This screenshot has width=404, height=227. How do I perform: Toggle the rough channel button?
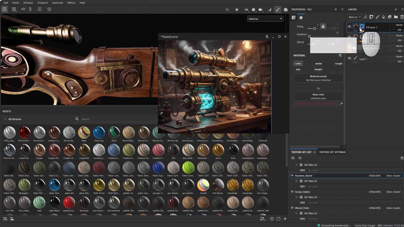339,63
